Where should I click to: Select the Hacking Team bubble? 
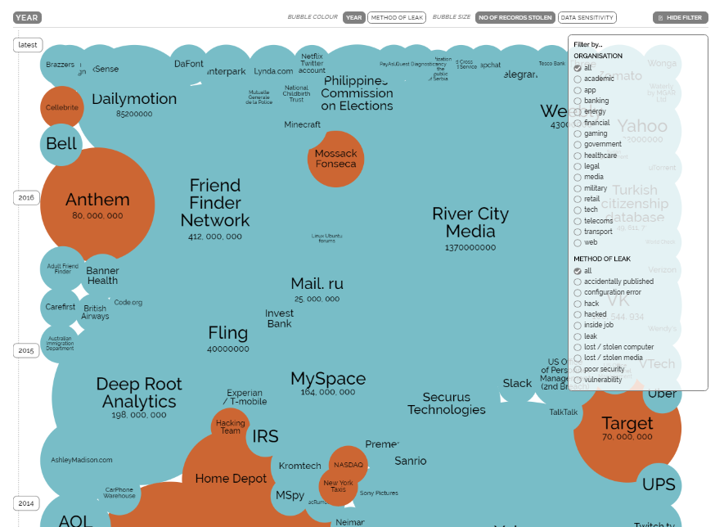[231, 427]
